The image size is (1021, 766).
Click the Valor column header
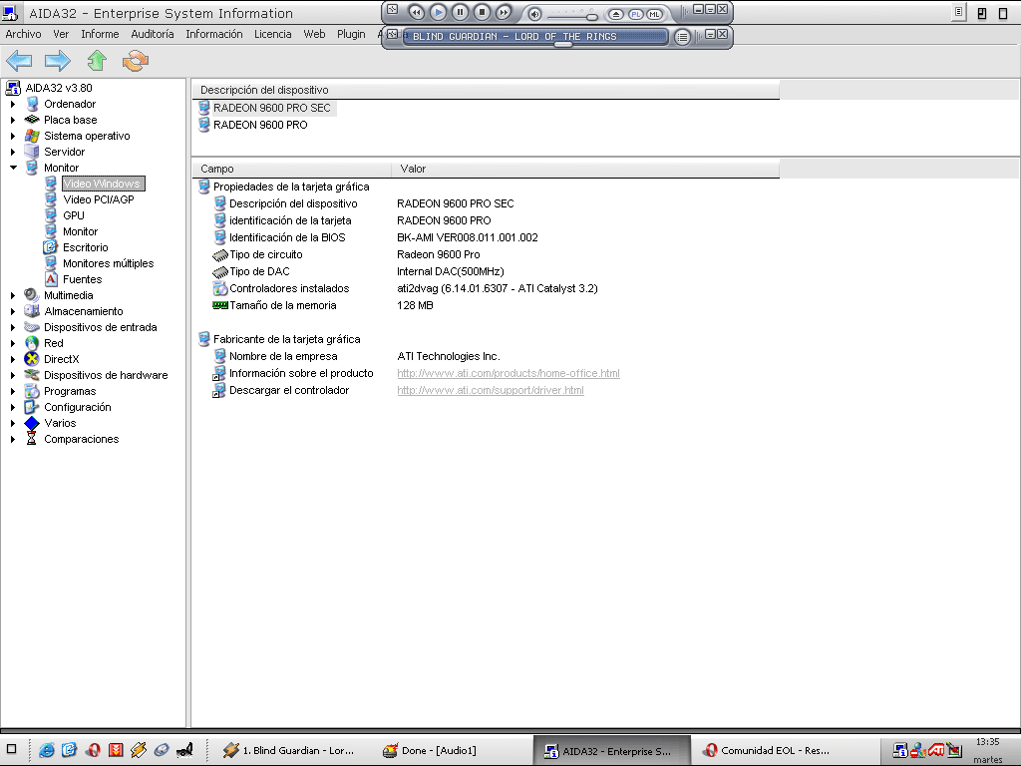pos(585,169)
